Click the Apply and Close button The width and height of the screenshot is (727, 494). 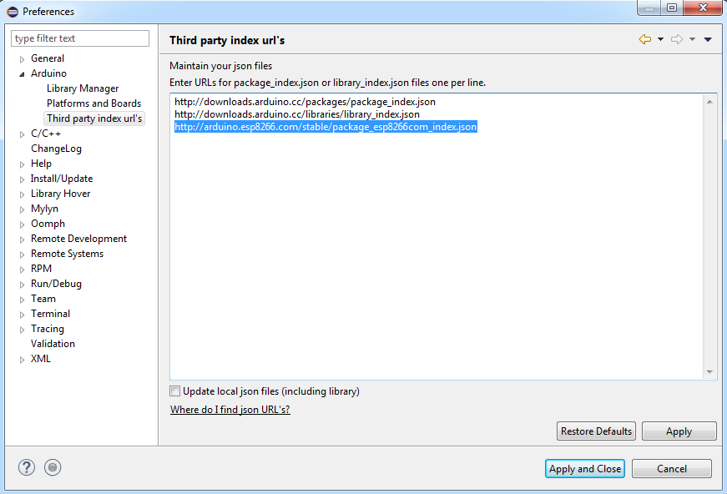[x=584, y=469]
